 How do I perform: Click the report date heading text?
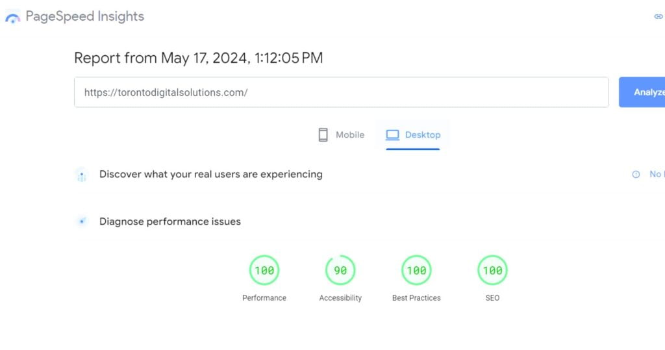pos(199,58)
